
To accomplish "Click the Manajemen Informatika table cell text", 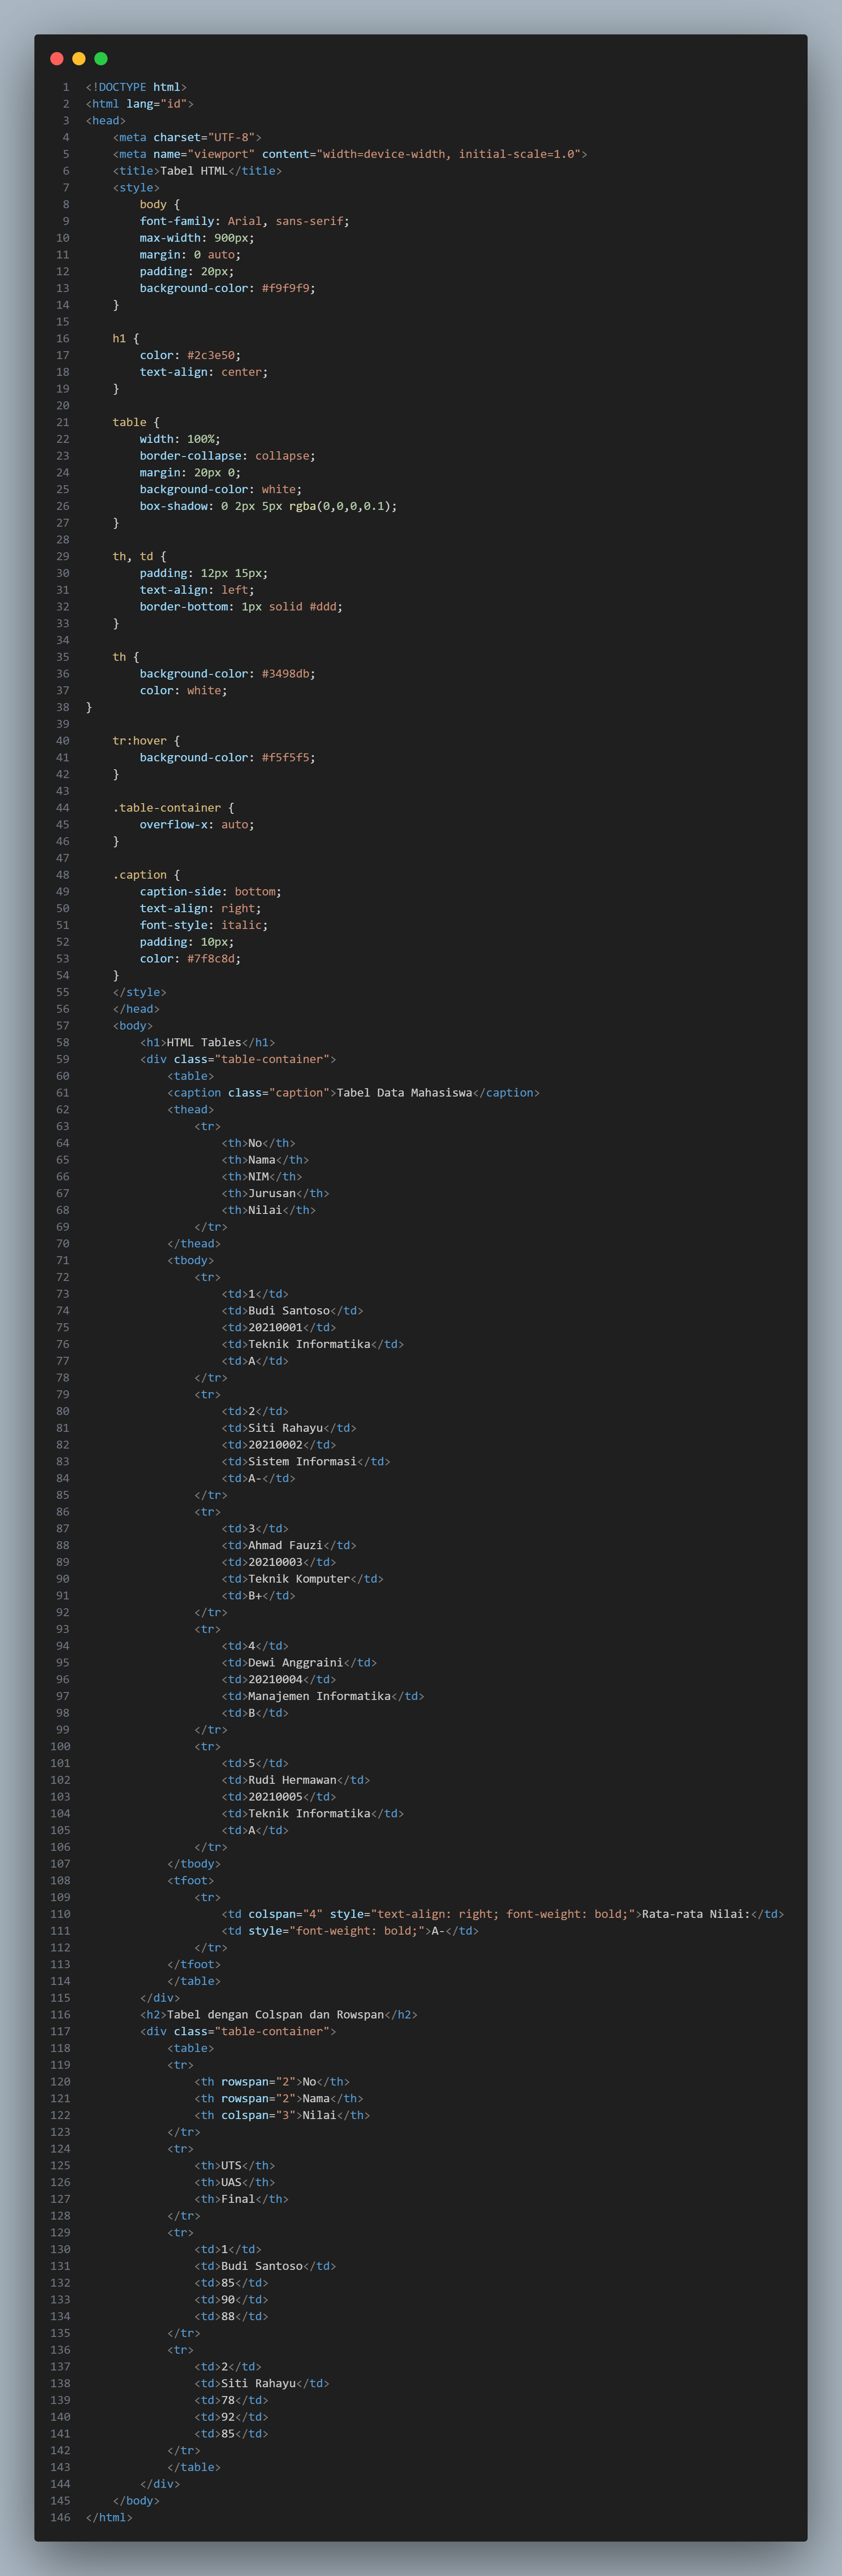I will coord(319,1696).
